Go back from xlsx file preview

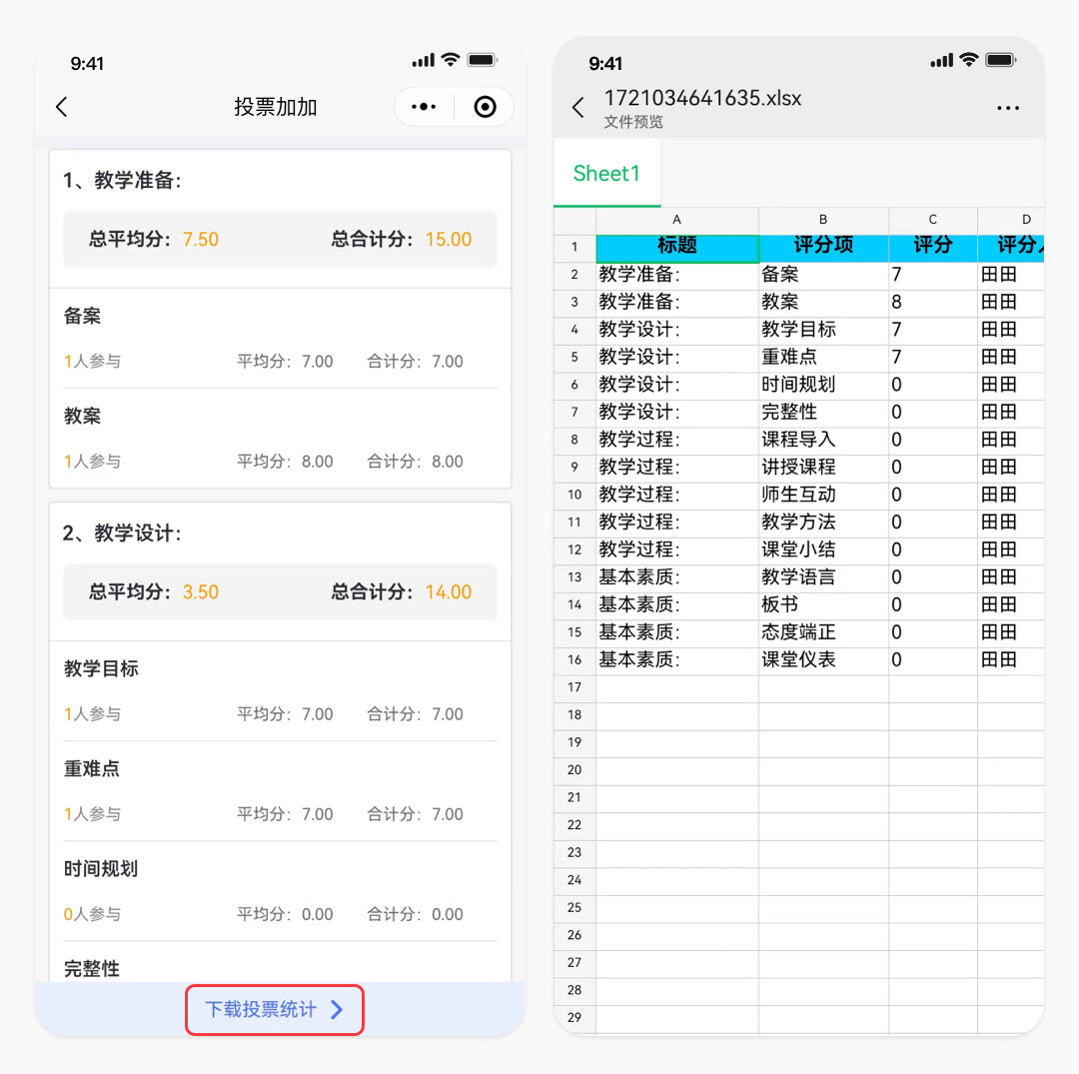pos(578,108)
